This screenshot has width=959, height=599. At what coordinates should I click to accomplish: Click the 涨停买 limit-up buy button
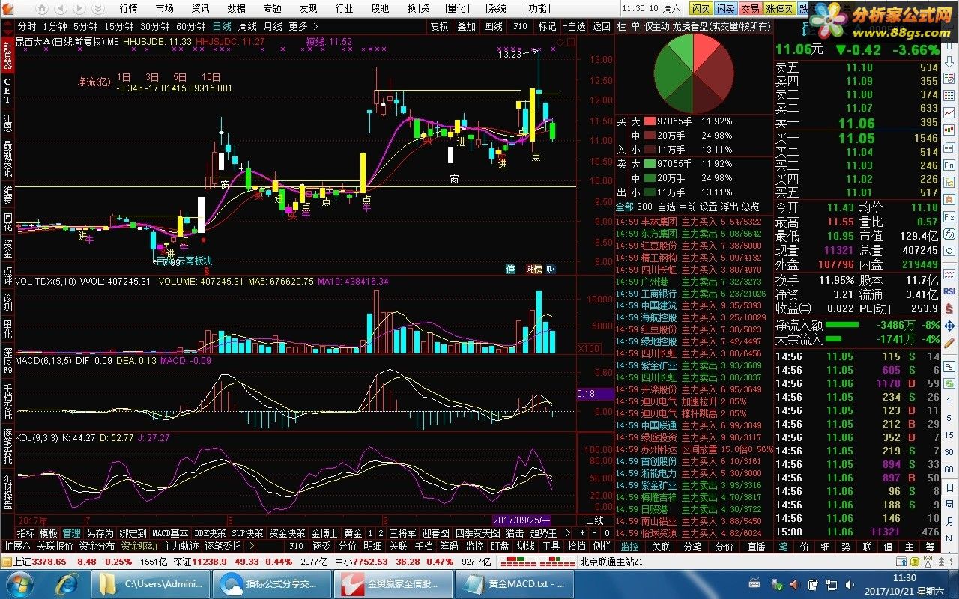pos(779,8)
